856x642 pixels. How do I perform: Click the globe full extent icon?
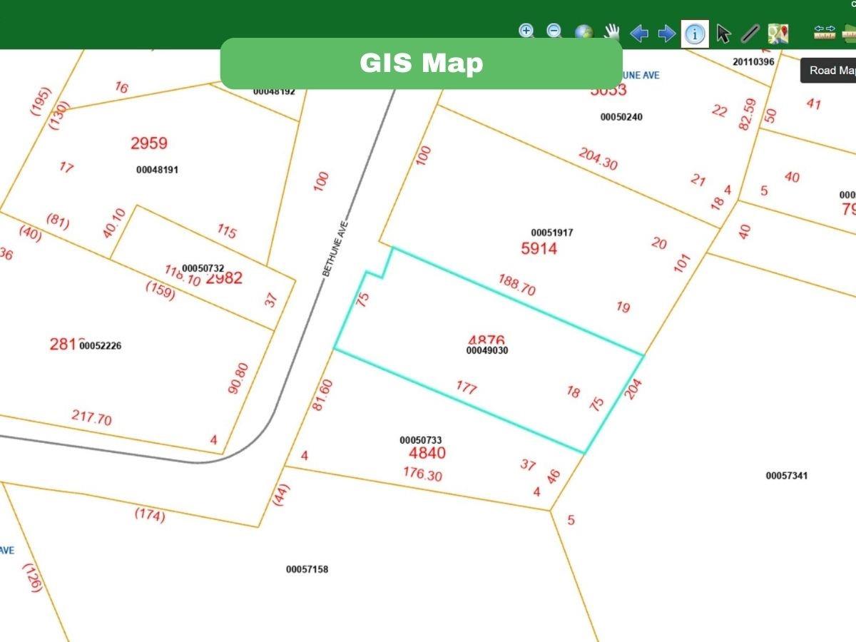(x=584, y=34)
